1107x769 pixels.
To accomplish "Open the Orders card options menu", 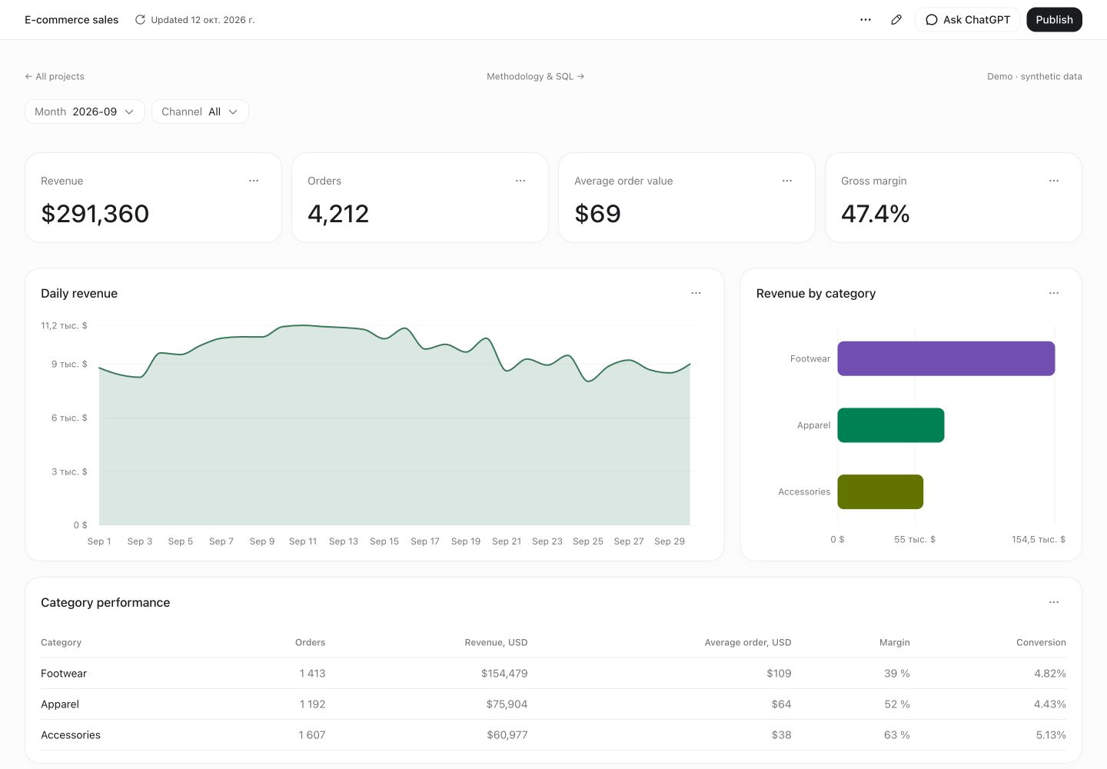I will click(x=520, y=181).
